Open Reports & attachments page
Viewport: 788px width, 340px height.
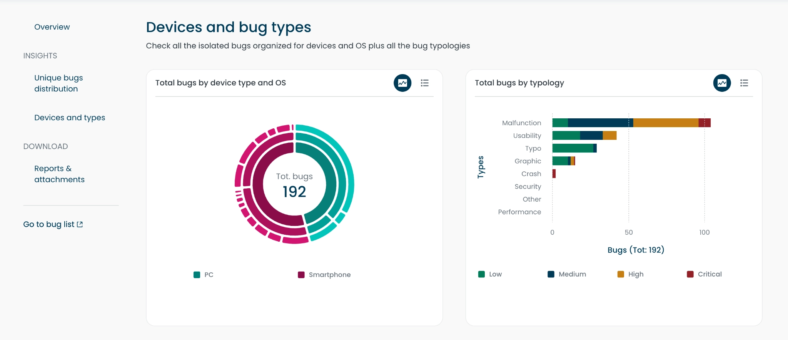[59, 174]
